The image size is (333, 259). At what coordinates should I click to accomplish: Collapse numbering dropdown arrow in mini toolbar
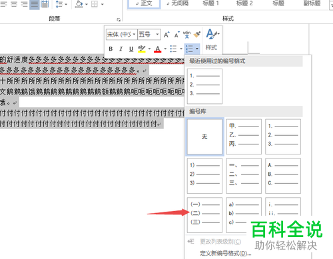[x=197, y=49]
